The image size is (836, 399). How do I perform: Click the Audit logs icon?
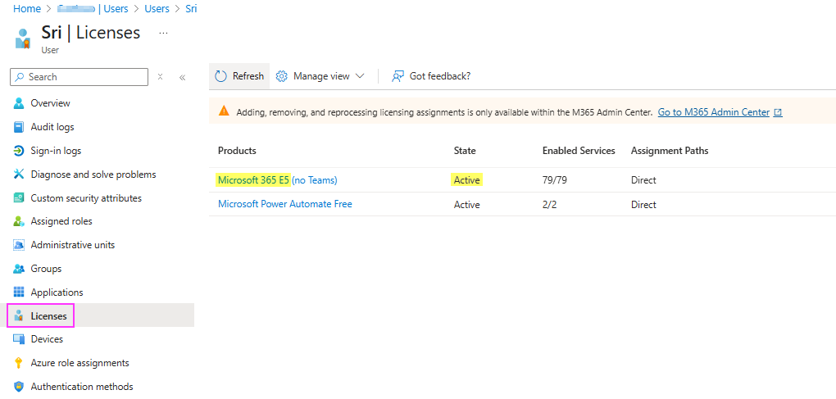pos(19,127)
